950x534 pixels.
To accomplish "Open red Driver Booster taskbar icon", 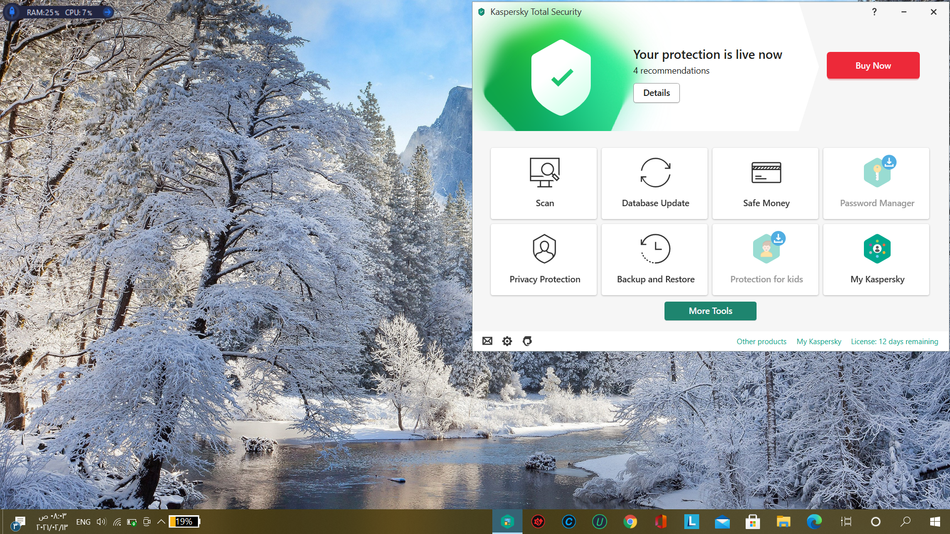I will [x=538, y=522].
